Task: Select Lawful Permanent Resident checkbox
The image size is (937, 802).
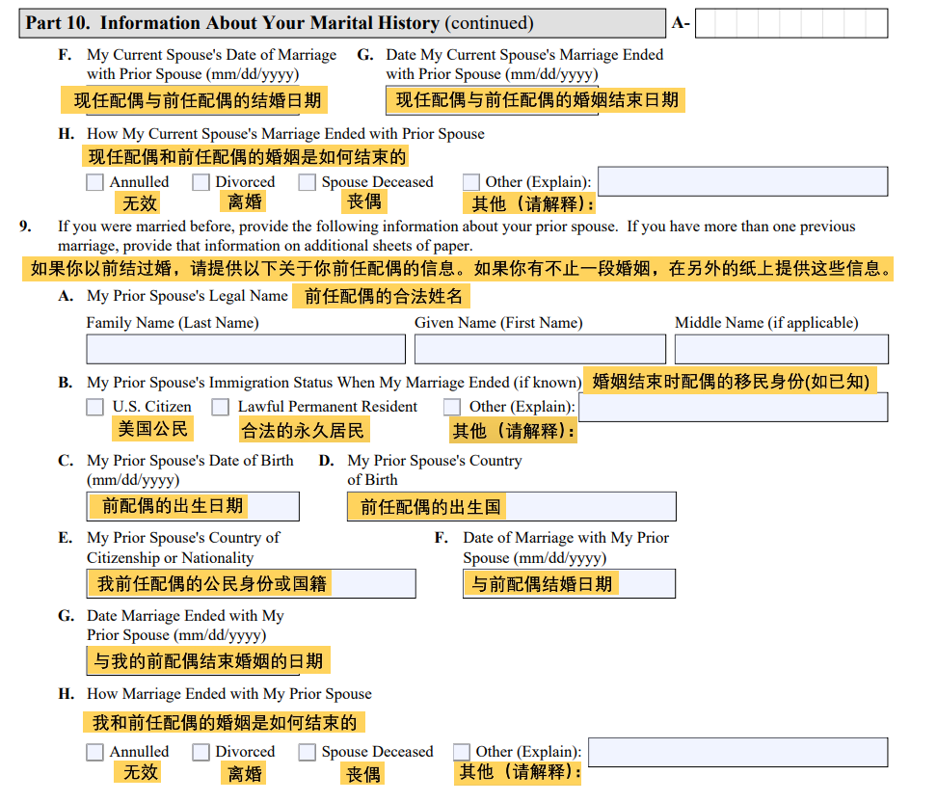Action: (x=221, y=407)
